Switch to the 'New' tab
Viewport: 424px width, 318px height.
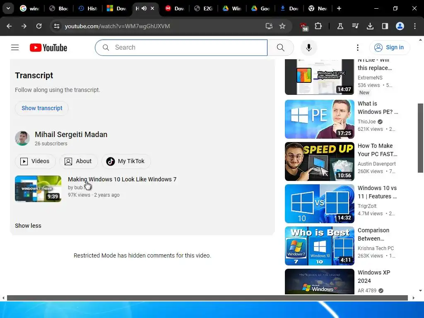pyautogui.click(x=318, y=8)
